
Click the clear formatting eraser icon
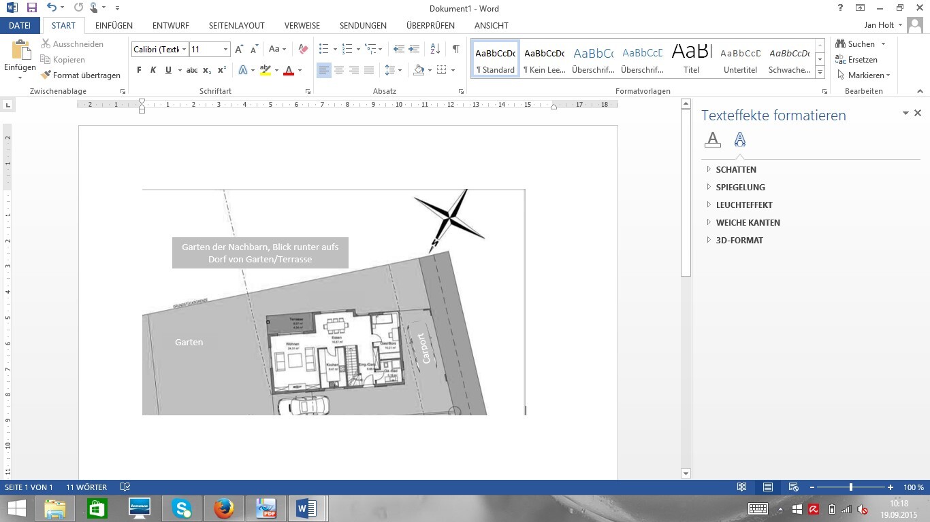(304, 50)
